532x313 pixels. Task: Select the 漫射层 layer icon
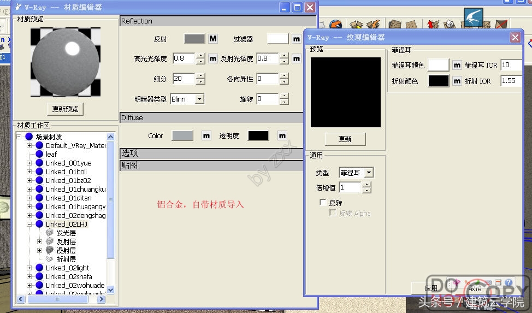(50, 250)
